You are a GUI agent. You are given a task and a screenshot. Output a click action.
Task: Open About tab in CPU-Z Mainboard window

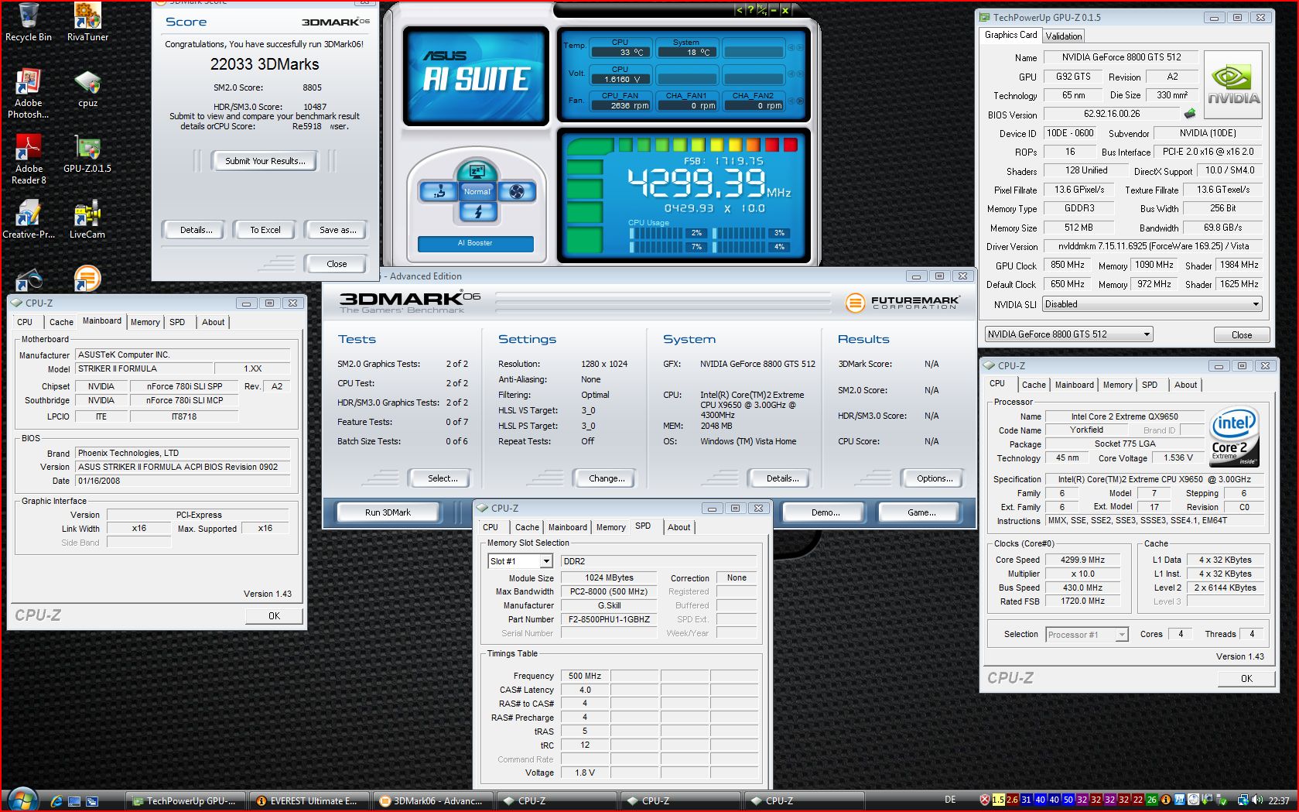coord(214,322)
